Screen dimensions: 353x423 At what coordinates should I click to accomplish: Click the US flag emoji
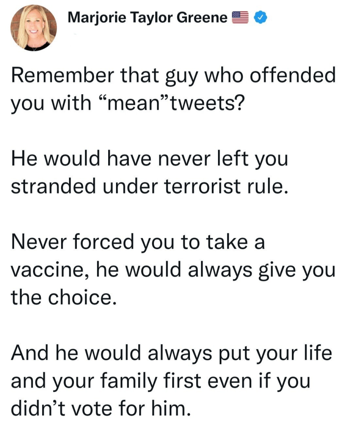240,17
